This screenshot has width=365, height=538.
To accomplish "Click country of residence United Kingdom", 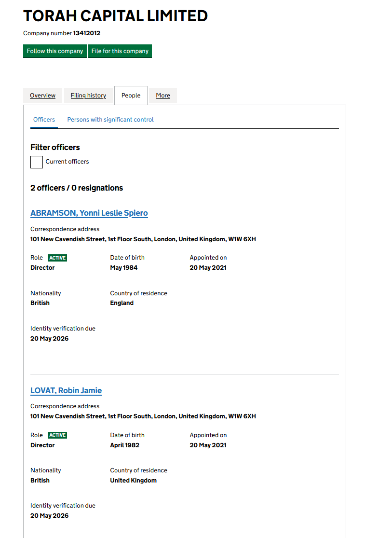I will [134, 481].
